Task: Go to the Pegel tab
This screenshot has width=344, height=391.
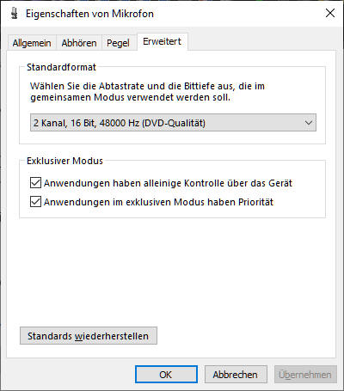Action: pyautogui.click(x=118, y=43)
